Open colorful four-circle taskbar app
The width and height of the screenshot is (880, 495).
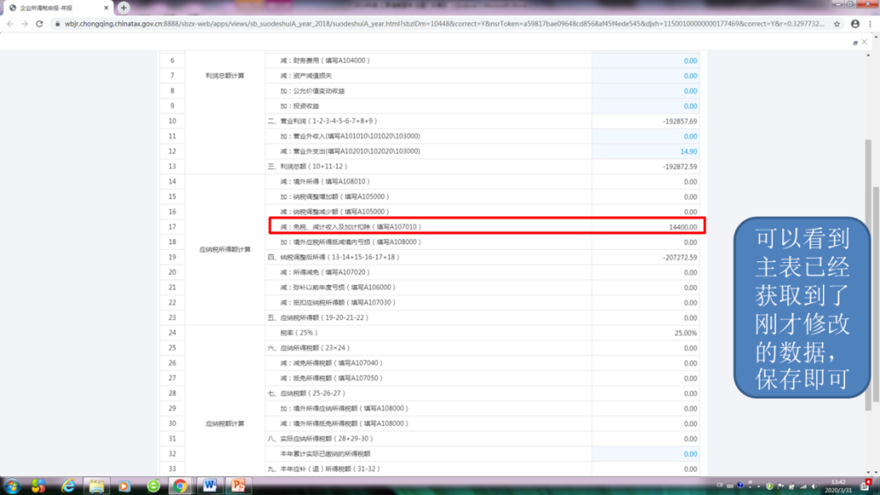pos(39,485)
